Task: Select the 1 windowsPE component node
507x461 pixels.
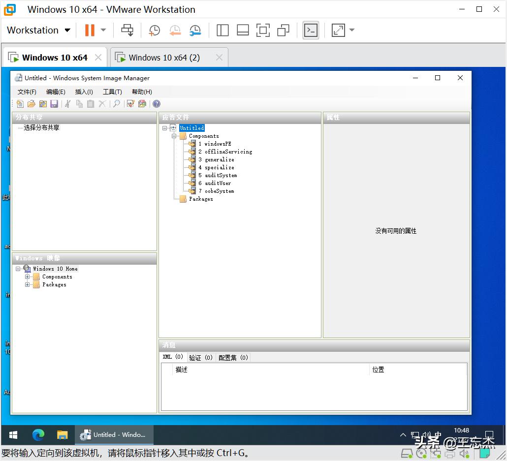Action: pos(216,144)
